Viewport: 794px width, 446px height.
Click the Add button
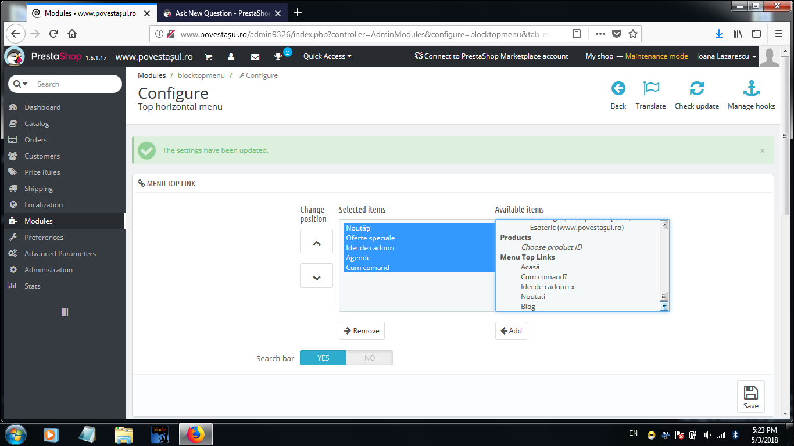(x=511, y=331)
